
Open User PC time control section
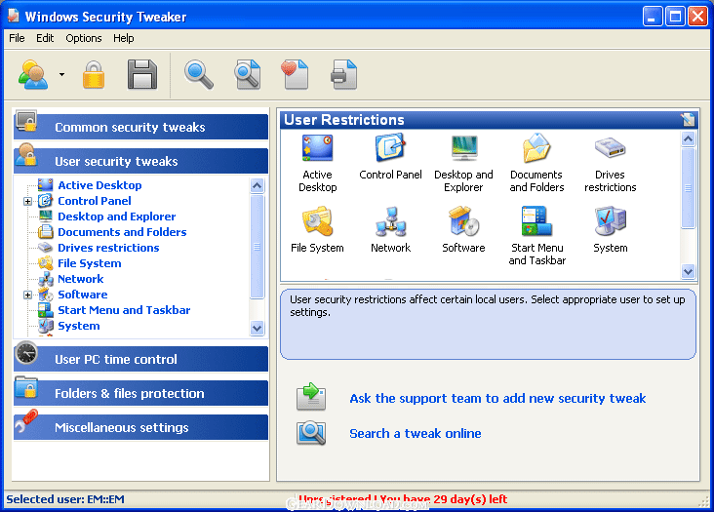tap(141, 359)
